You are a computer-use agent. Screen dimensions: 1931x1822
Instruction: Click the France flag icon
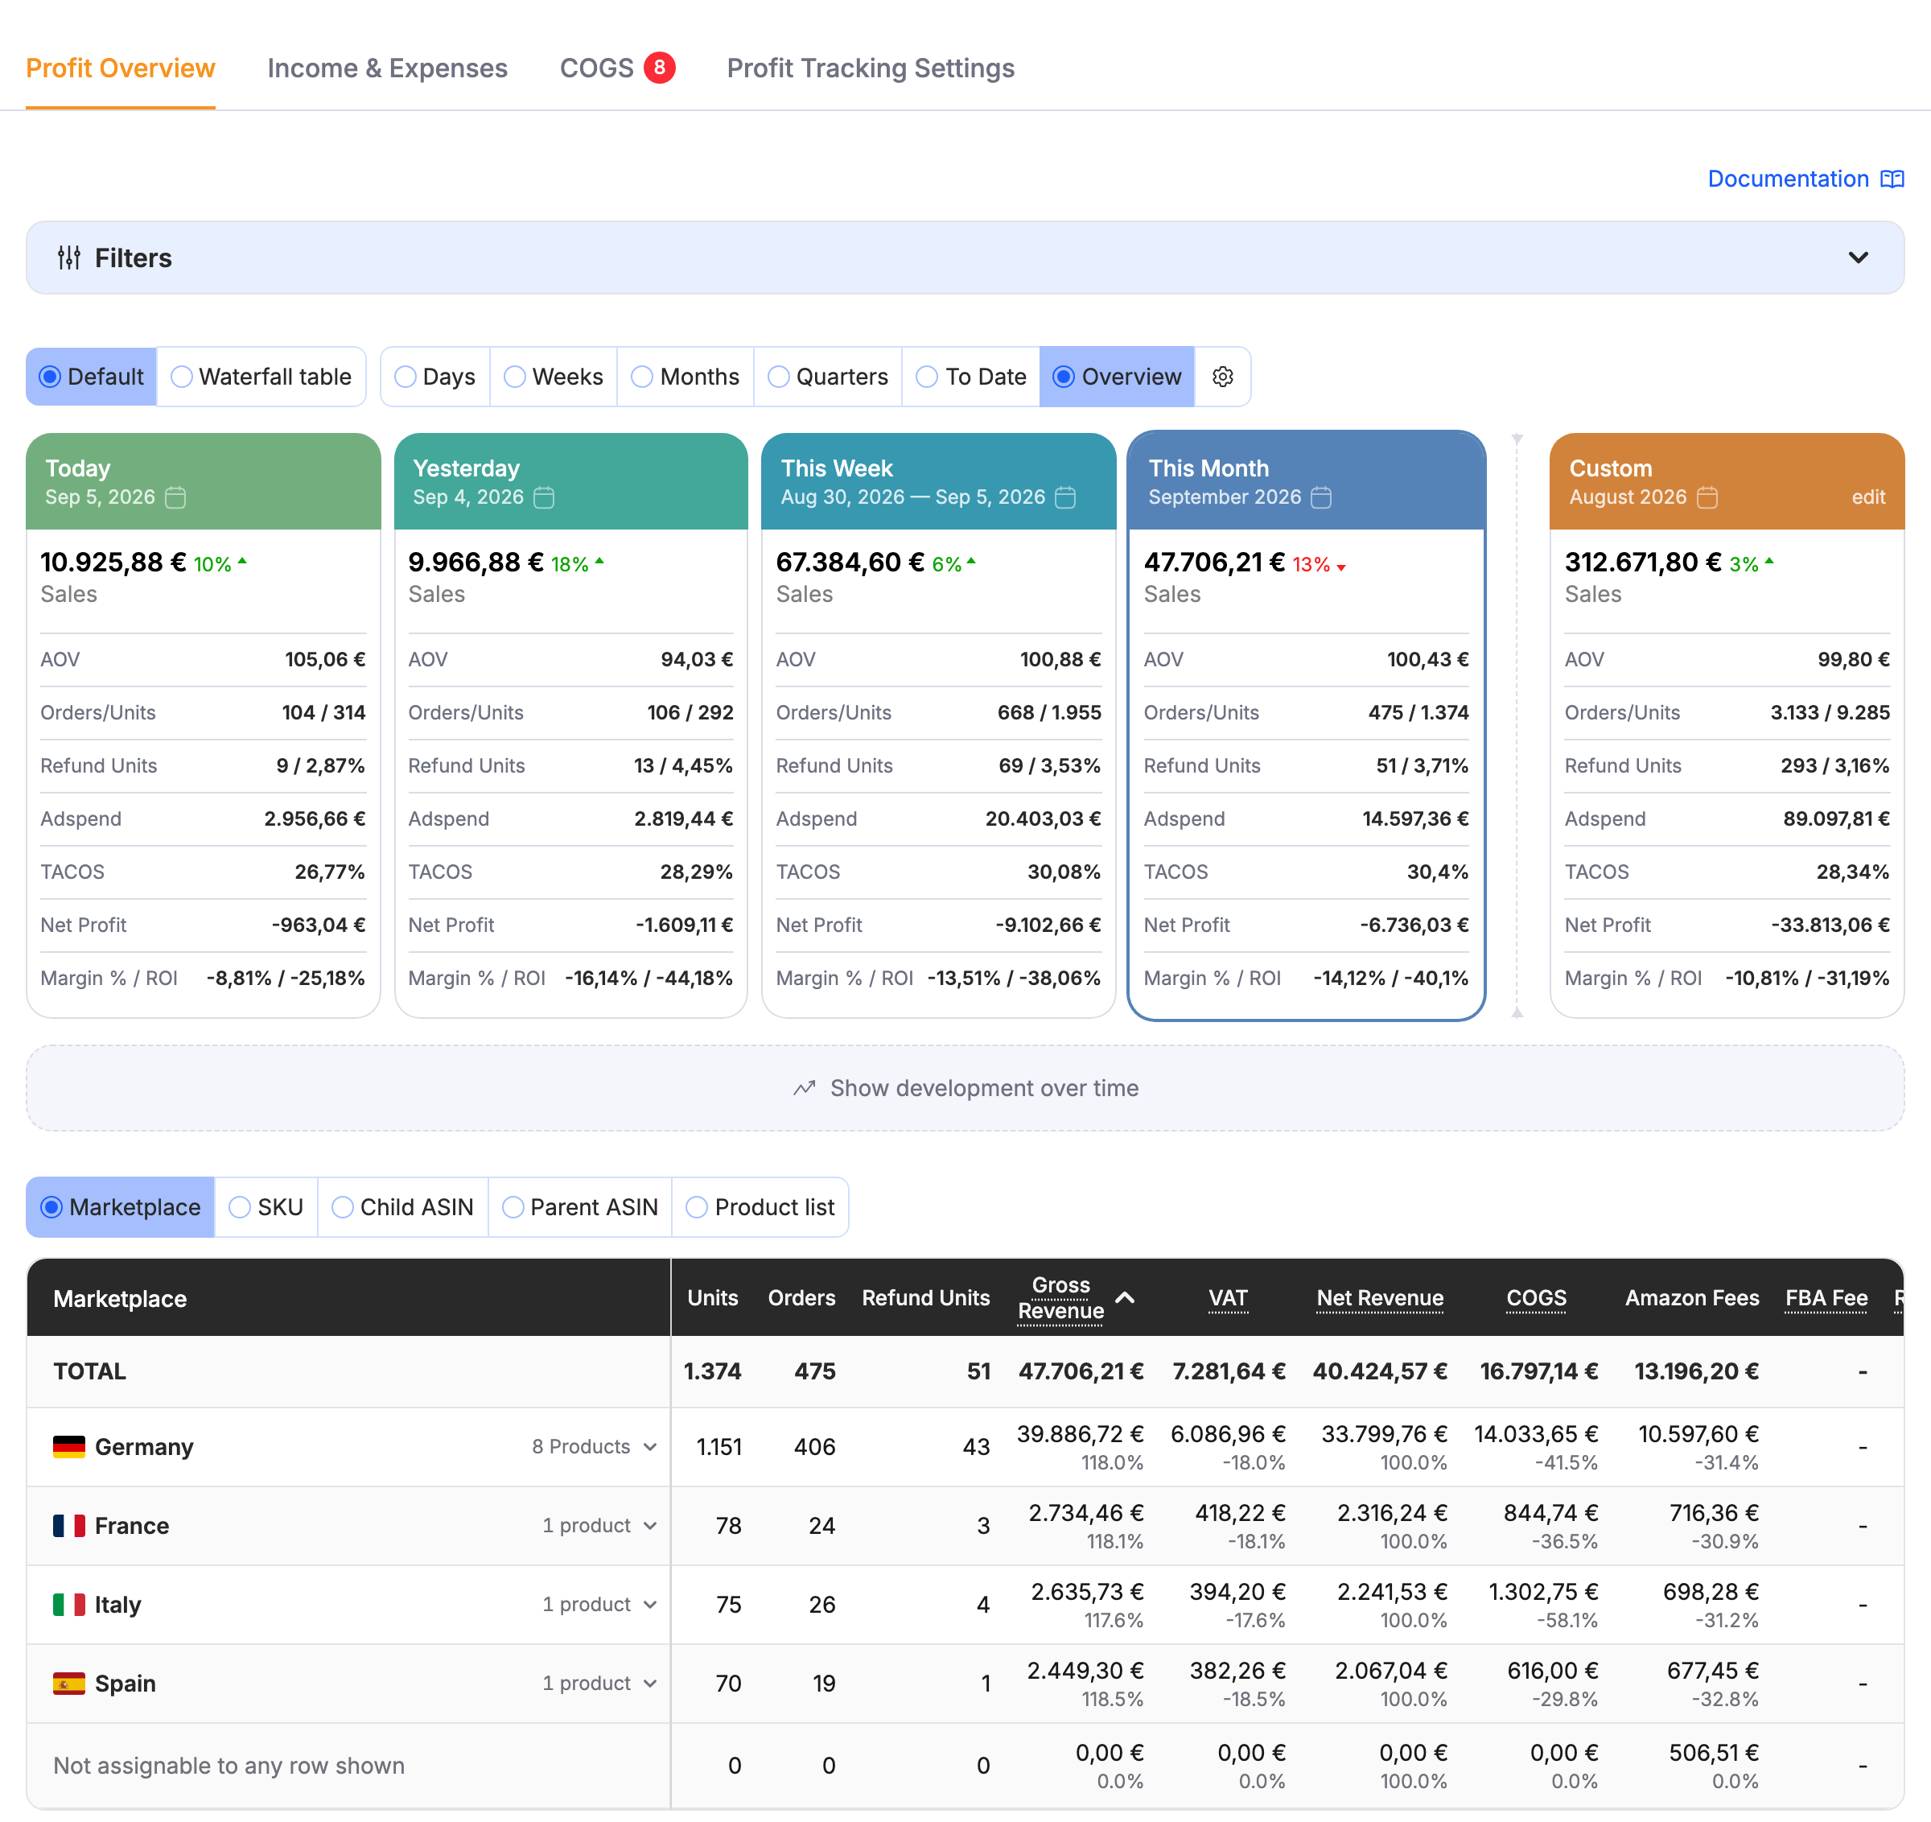[69, 1526]
